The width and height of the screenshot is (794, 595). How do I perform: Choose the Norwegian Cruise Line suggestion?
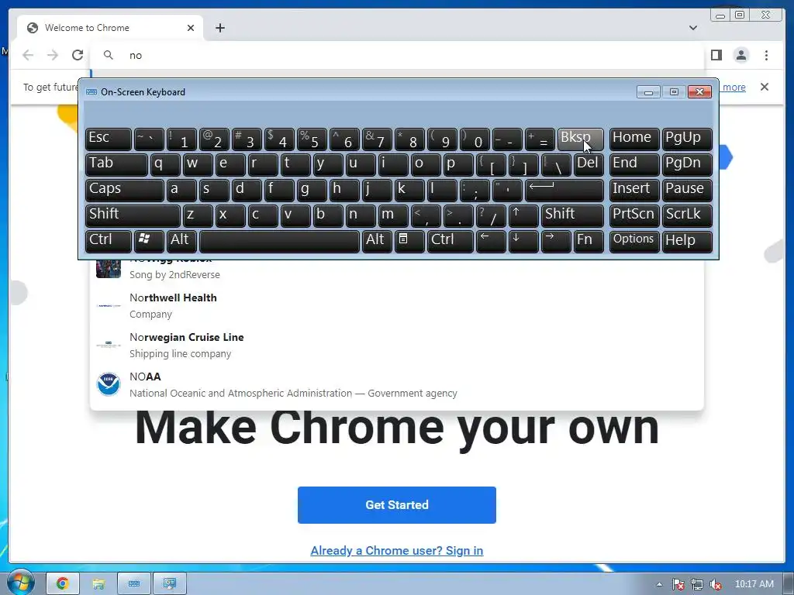coord(397,345)
